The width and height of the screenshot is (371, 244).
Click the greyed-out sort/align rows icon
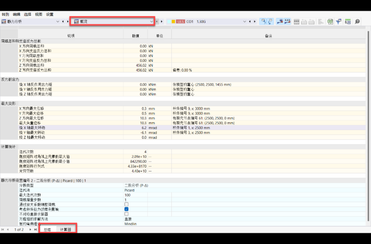(321, 22)
